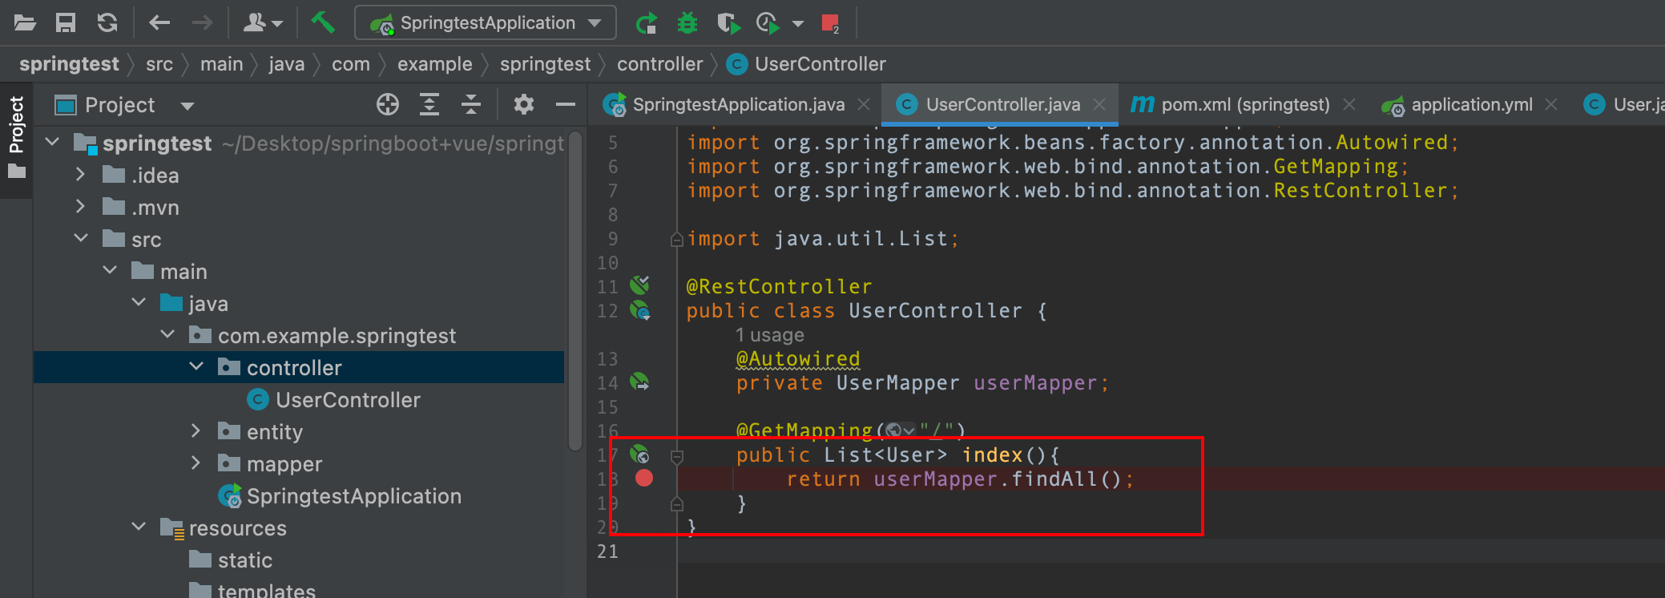Hide the Project panel with minus icon

point(566,104)
